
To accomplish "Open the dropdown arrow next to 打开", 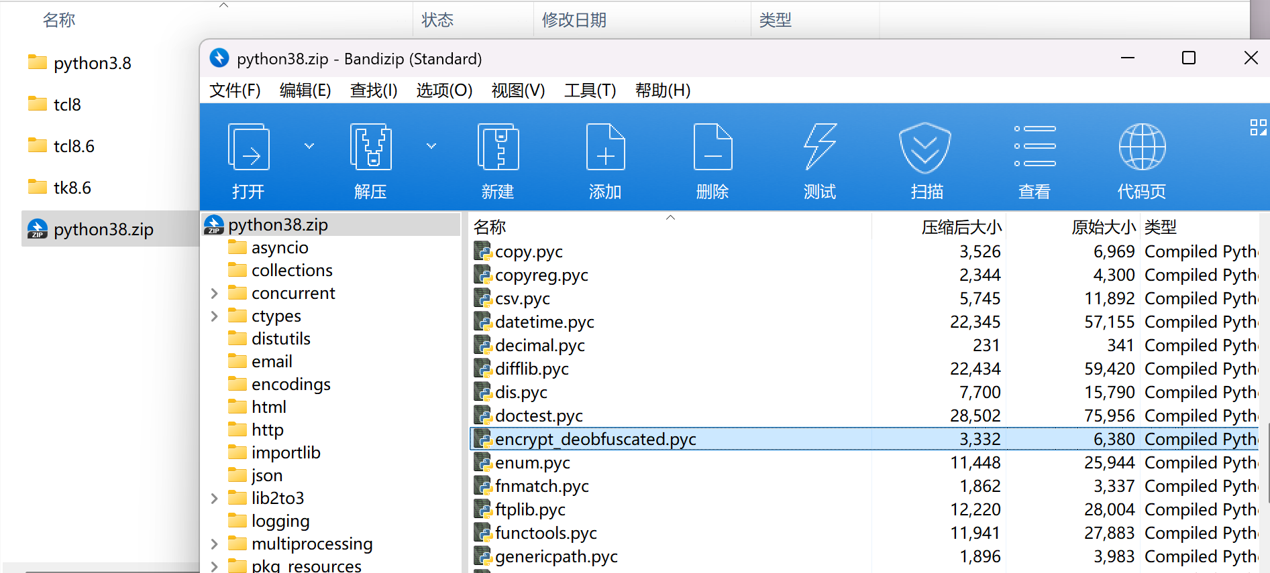I will tap(309, 145).
